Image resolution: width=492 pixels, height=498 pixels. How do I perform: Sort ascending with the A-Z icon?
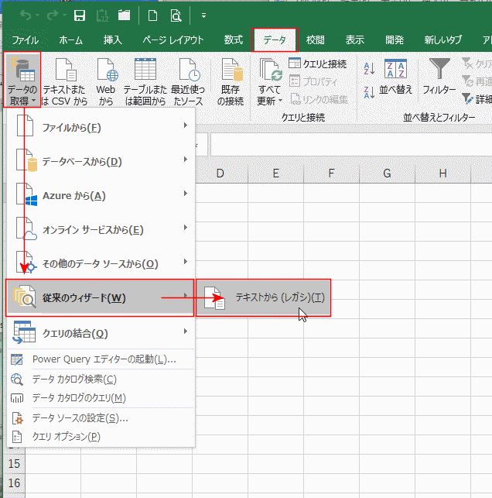(x=369, y=69)
